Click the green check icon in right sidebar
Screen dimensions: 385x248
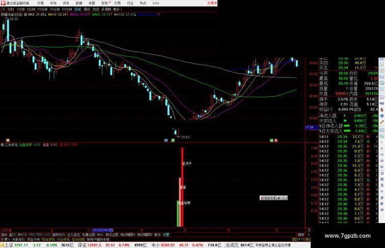tap(382, 136)
